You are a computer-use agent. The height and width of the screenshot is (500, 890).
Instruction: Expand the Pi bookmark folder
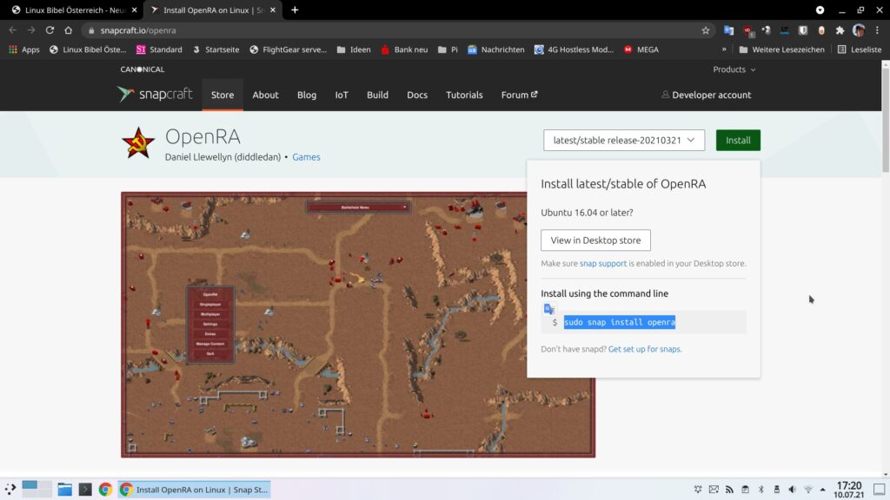pos(448,49)
